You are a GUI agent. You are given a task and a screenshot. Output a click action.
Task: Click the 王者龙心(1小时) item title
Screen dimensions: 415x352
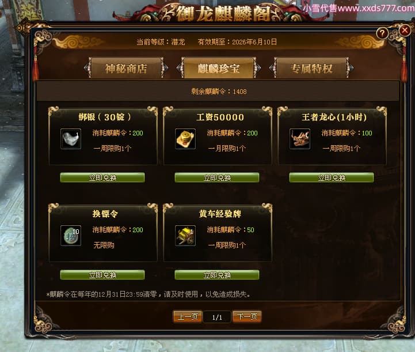[334, 117]
